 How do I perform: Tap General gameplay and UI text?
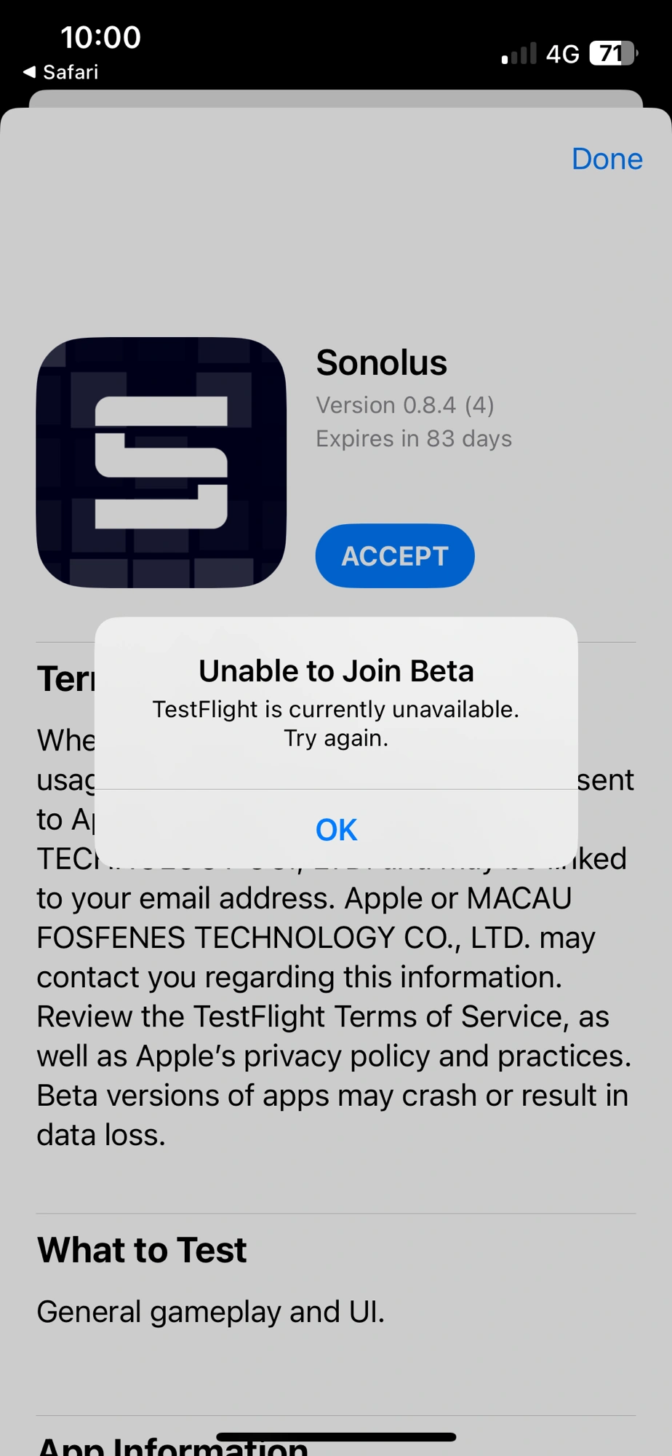211,1311
